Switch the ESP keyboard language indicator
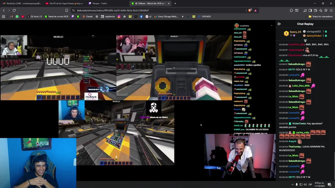 pyautogui.click(x=310, y=185)
